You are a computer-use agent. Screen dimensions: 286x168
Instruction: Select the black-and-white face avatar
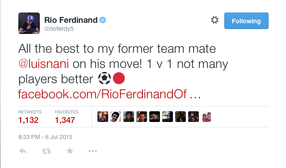coord(116,117)
